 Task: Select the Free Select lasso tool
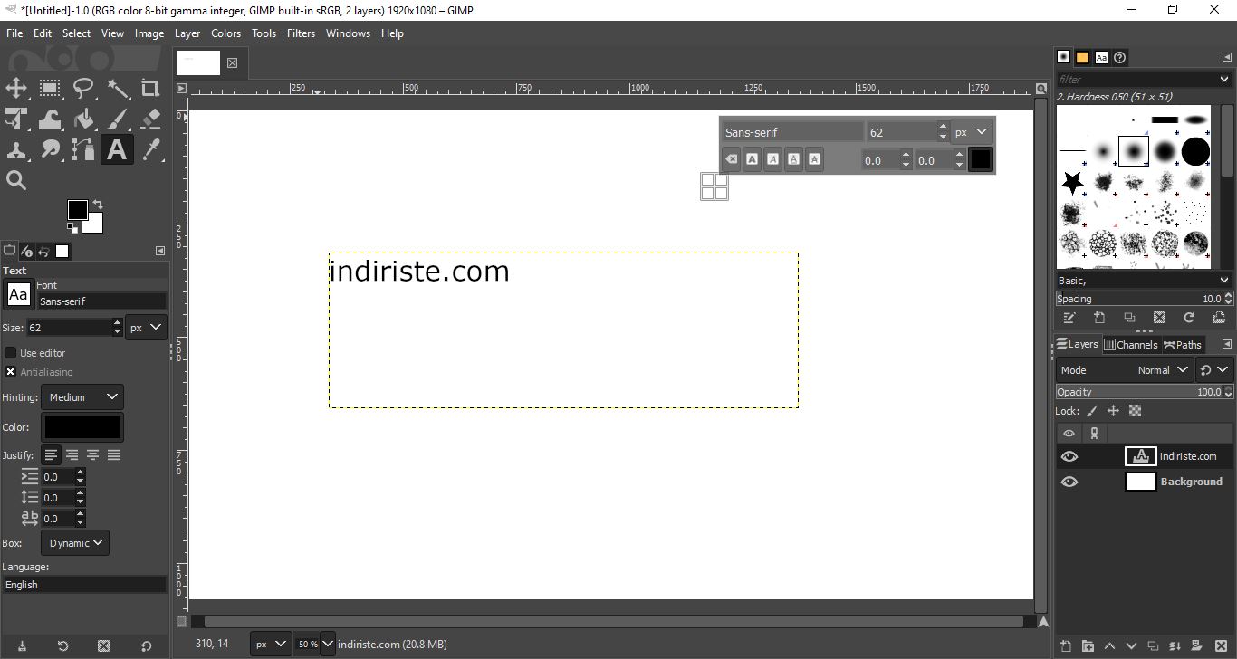pos(83,88)
